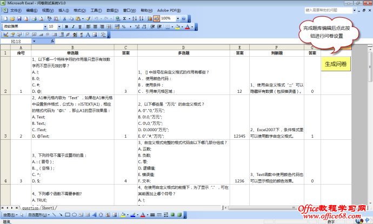Click the help question input box
Viewport: 373px width, 224px height.
pos(328,10)
